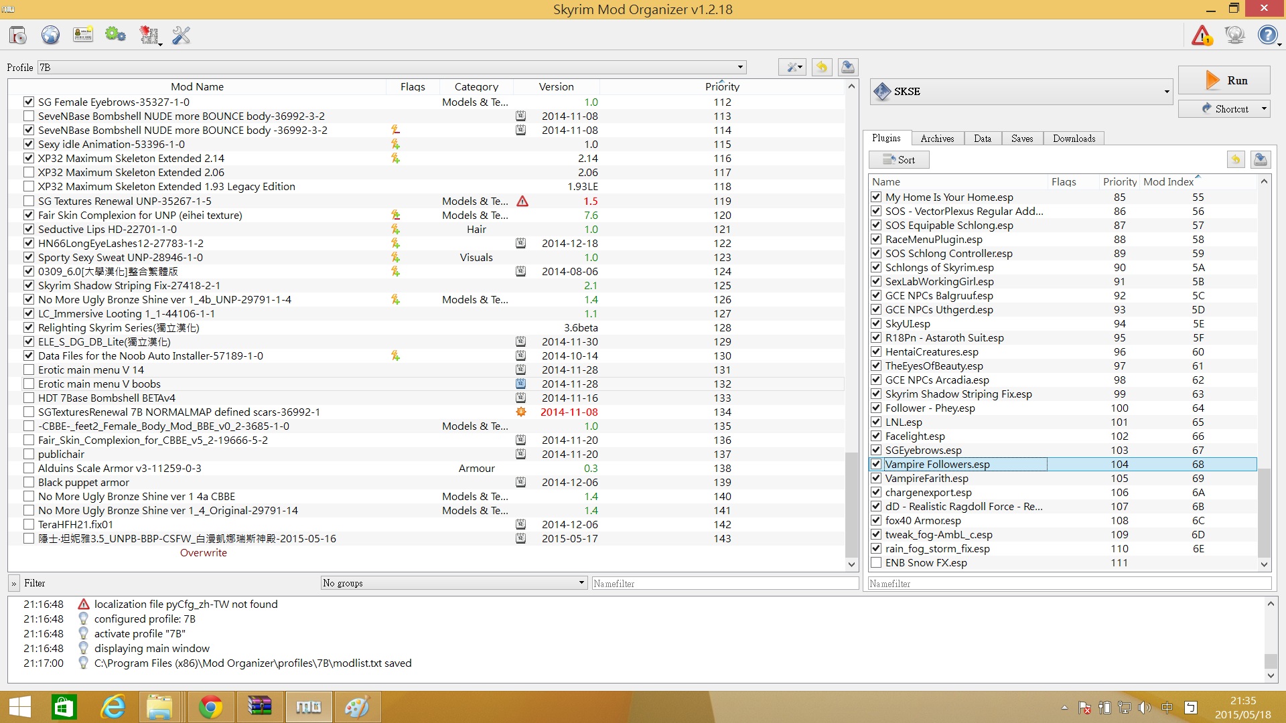Restore mod list backup icon
Viewport: 1286px width, 723px height.
(x=822, y=67)
